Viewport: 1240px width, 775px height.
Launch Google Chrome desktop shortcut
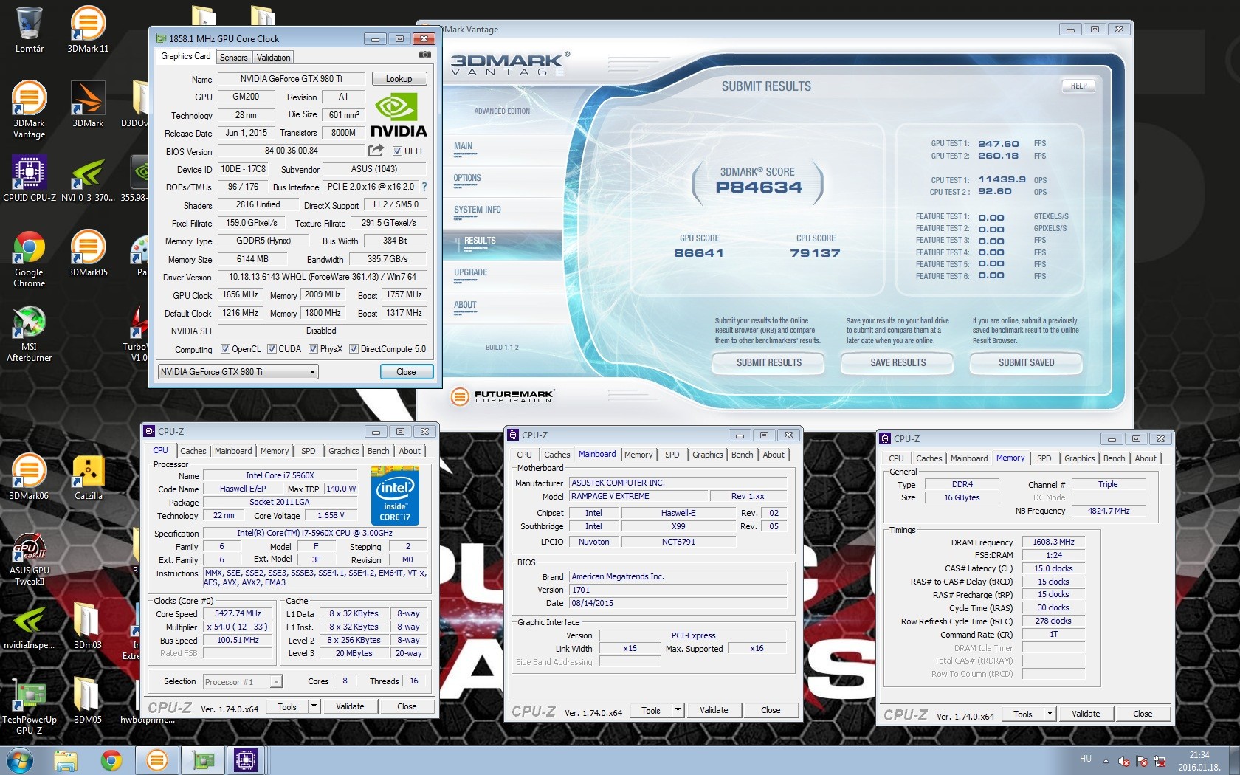tap(29, 258)
